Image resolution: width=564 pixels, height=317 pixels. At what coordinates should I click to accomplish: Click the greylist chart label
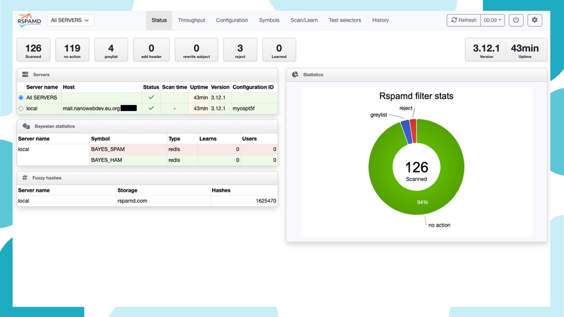tap(378, 115)
